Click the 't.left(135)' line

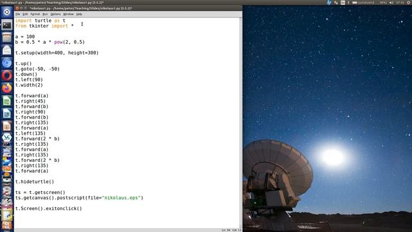point(30,133)
